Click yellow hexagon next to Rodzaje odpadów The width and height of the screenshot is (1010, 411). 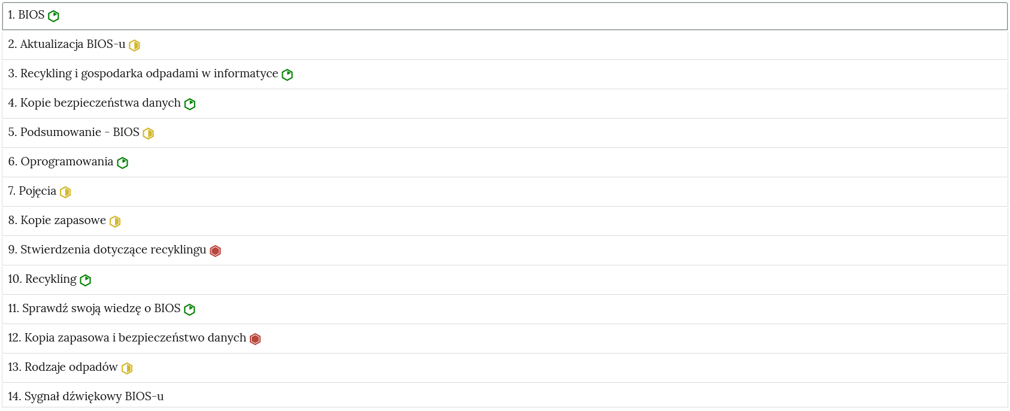coord(127,368)
